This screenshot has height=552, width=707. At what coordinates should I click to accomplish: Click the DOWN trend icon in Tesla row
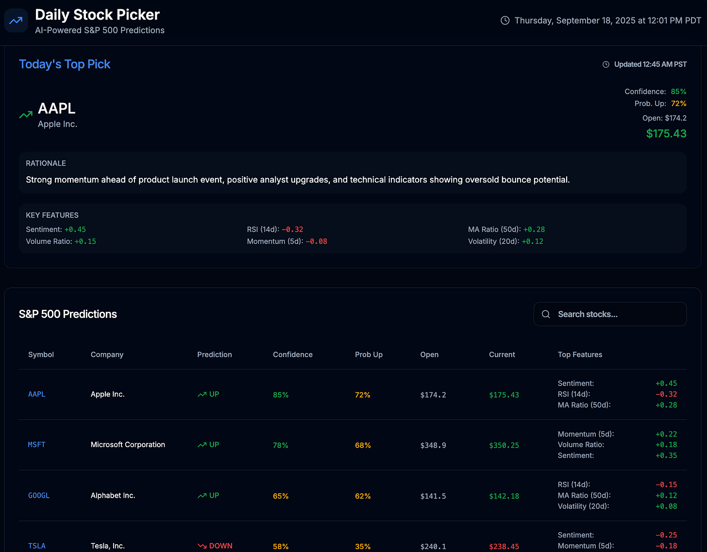click(x=202, y=546)
